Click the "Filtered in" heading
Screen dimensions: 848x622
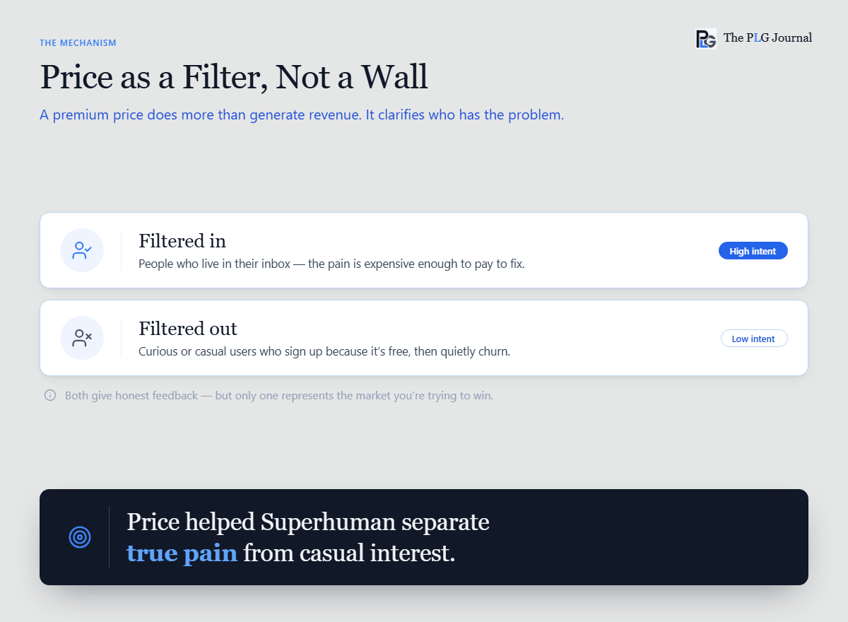click(x=182, y=241)
